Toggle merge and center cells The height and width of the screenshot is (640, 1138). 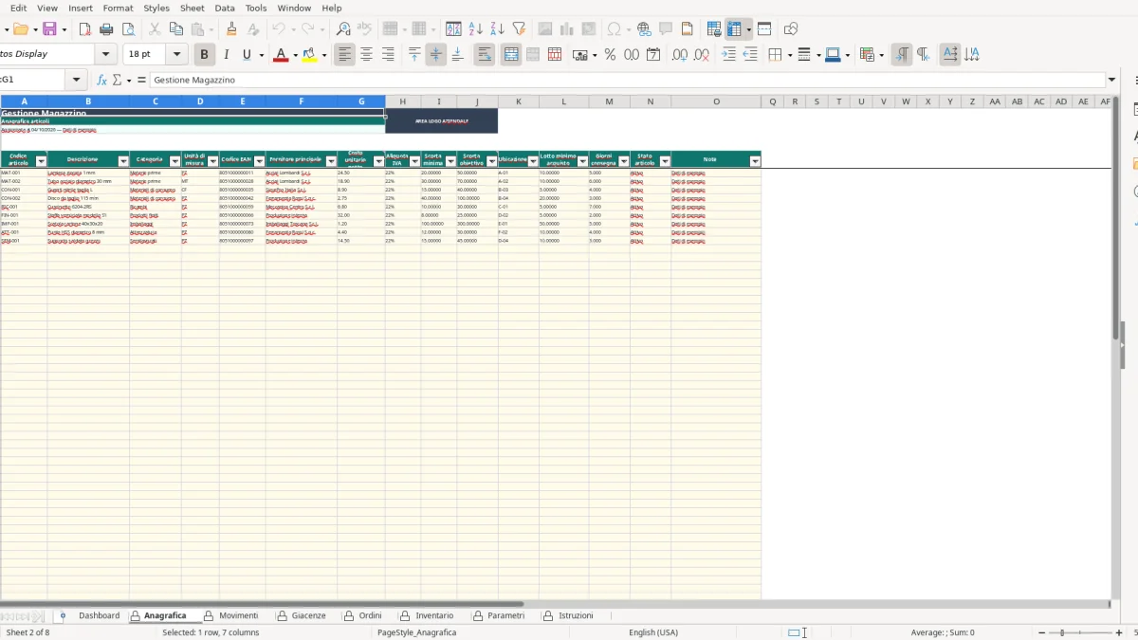click(x=511, y=55)
